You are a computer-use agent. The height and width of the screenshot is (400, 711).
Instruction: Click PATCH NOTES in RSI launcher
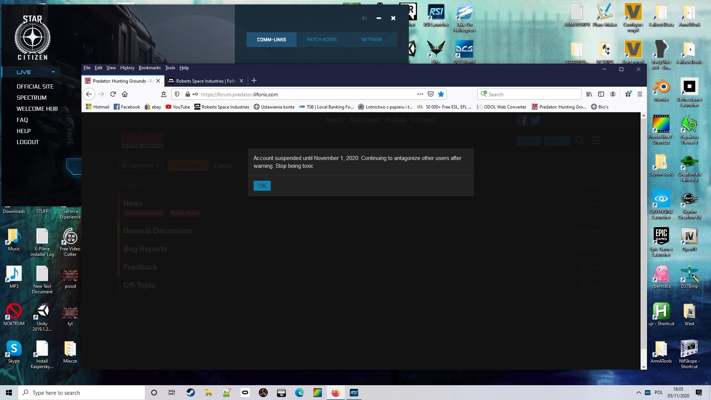pos(321,40)
